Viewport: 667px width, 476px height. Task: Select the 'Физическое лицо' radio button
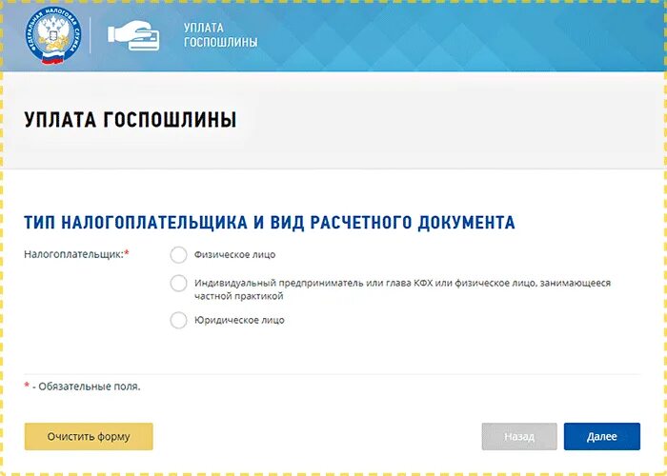coord(178,255)
